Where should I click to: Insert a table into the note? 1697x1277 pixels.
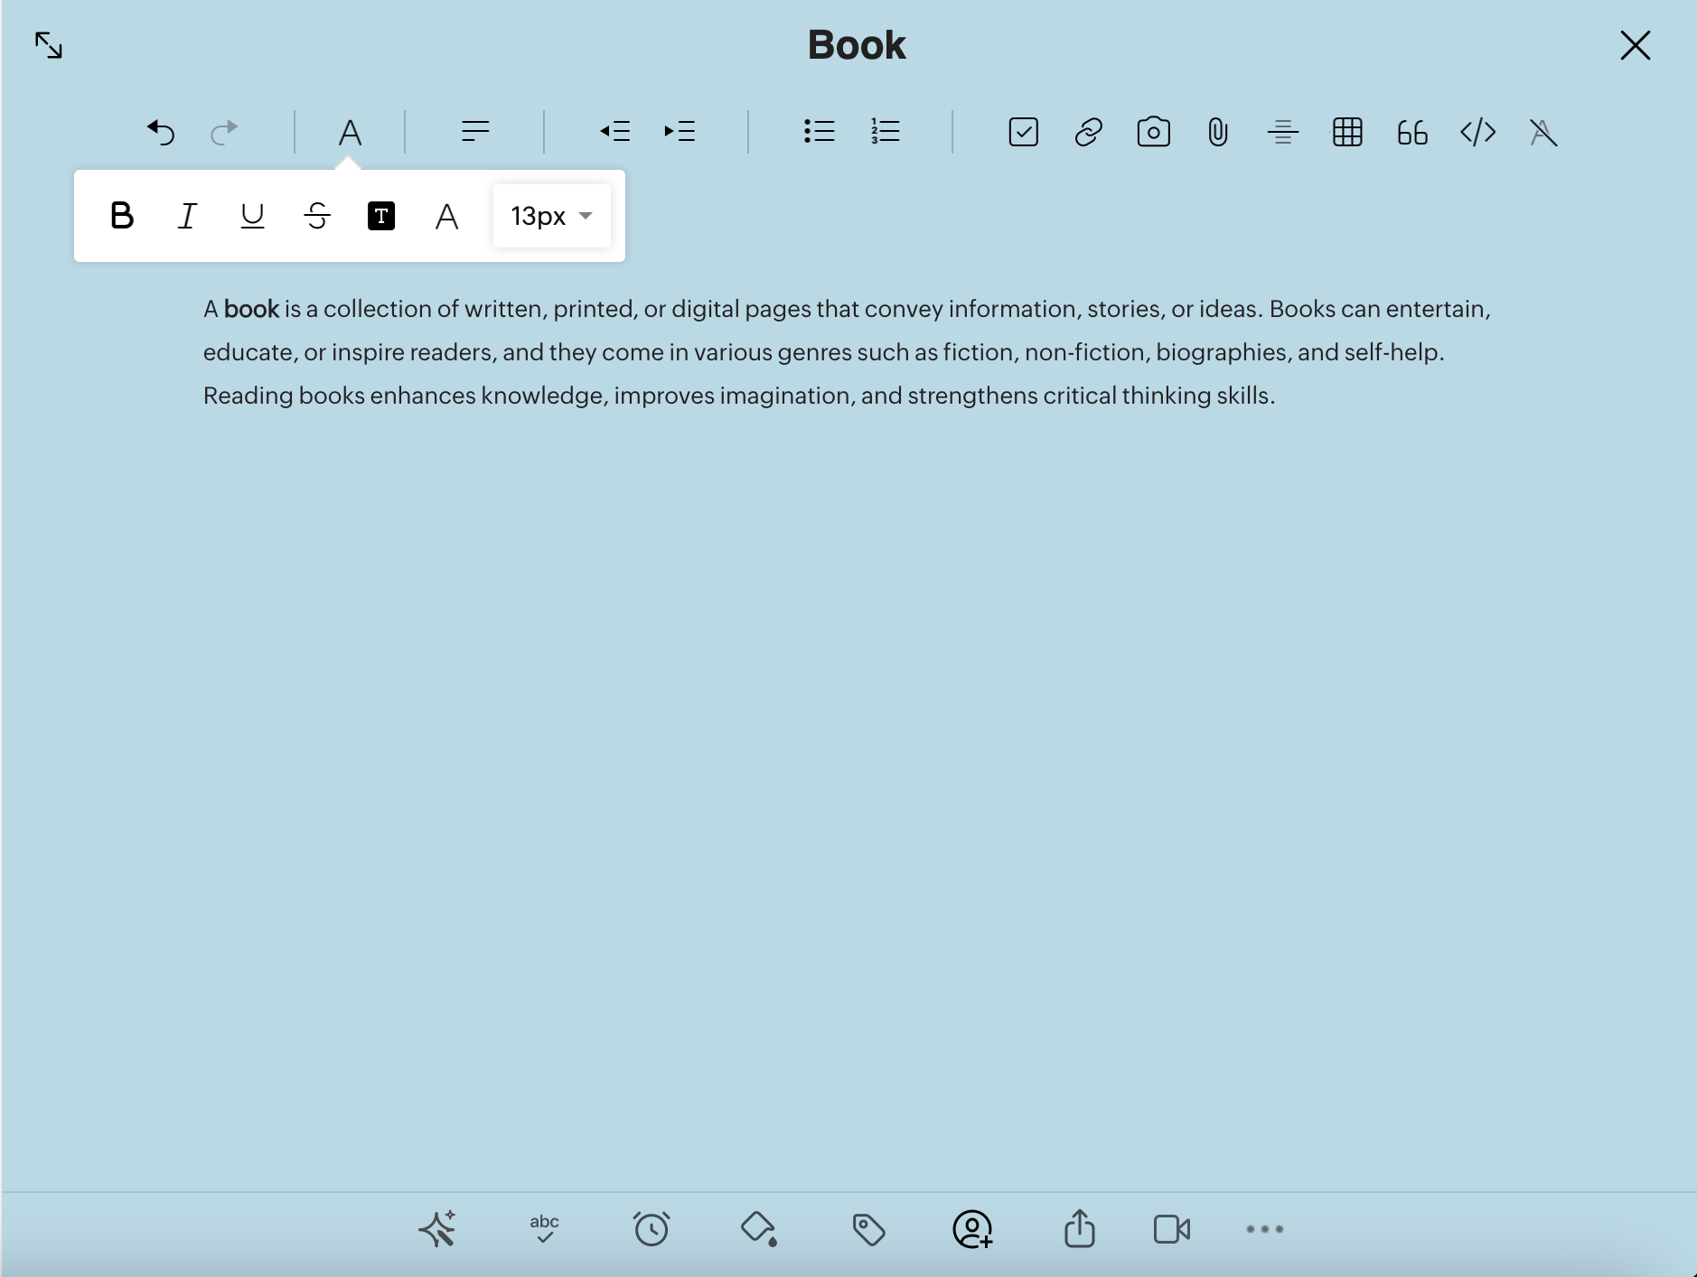click(1346, 133)
